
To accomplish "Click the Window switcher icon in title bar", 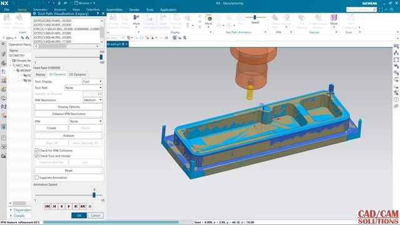I will coord(76,3).
